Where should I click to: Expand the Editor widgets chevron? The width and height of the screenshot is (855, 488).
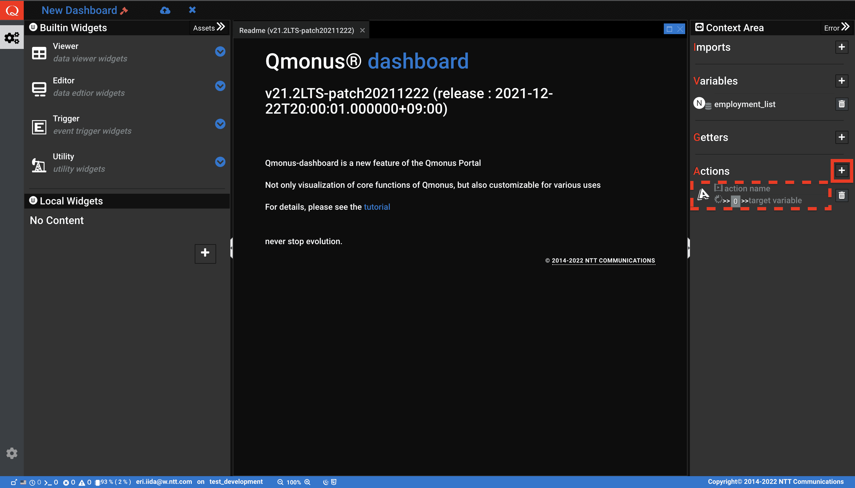coord(220,86)
